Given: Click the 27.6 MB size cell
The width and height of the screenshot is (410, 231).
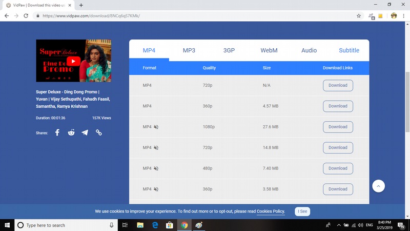Looking at the screenshot, I should [x=271, y=127].
